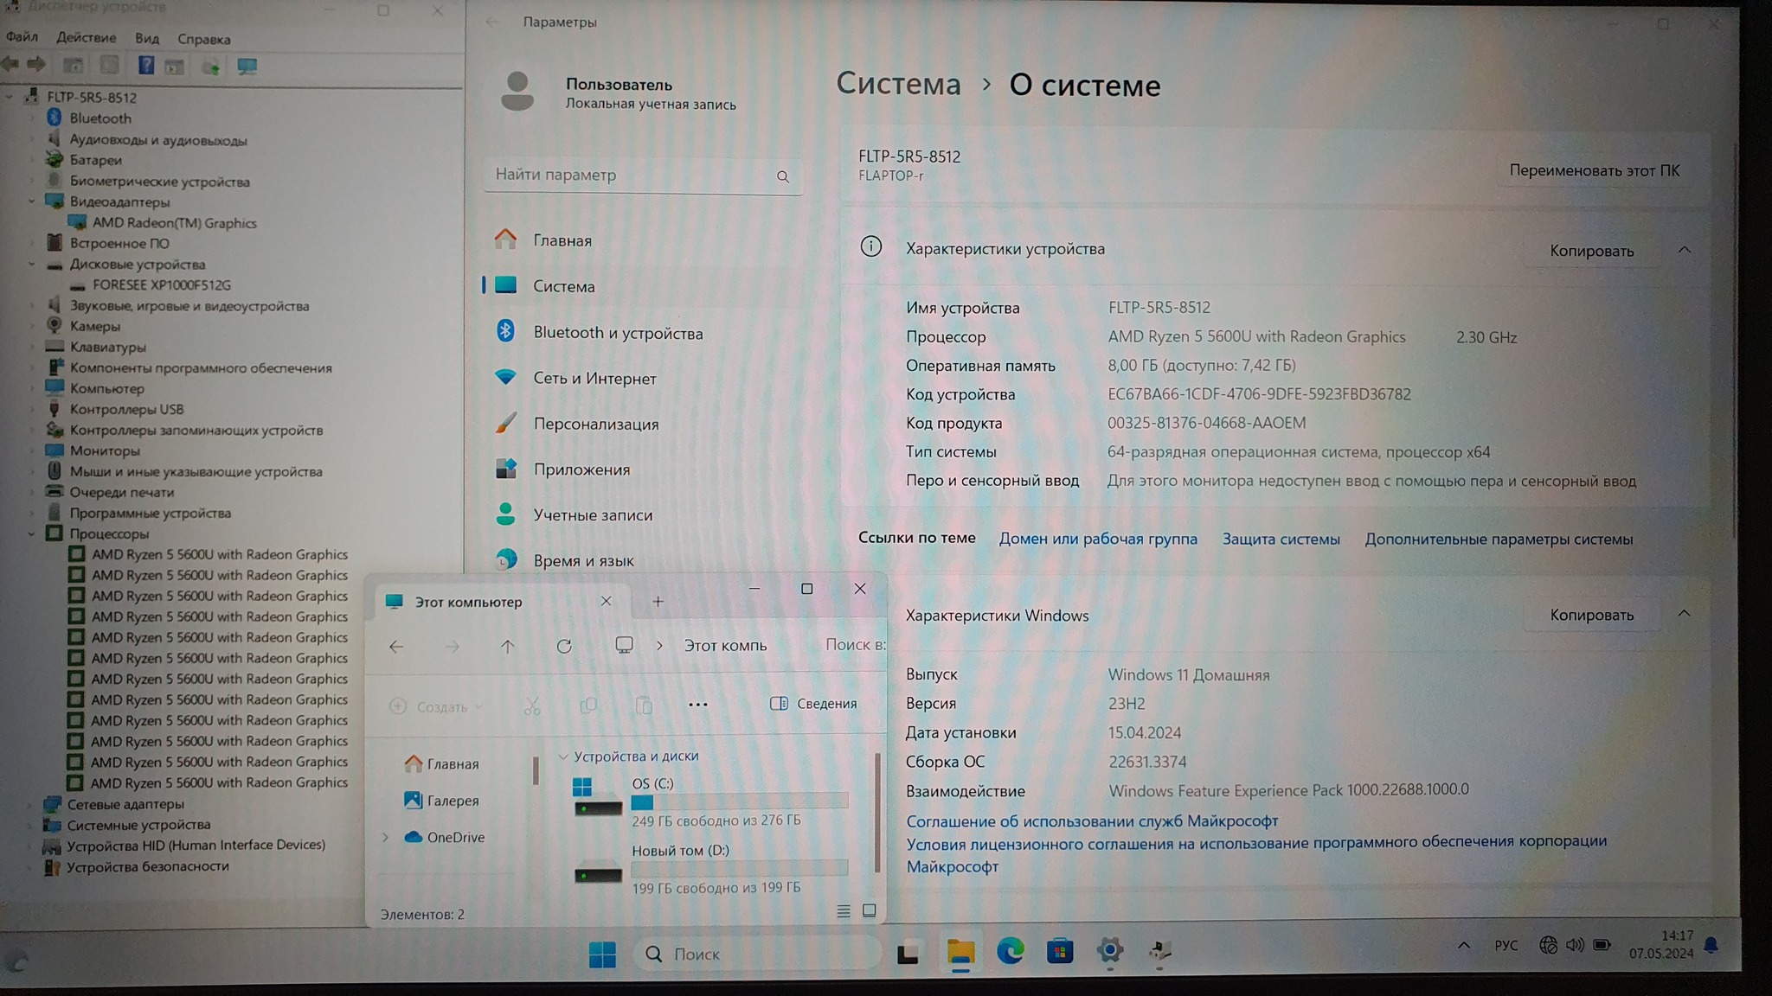1772x996 pixels.
Task: Click the Переименовать этот ПК button
Action: (1594, 170)
